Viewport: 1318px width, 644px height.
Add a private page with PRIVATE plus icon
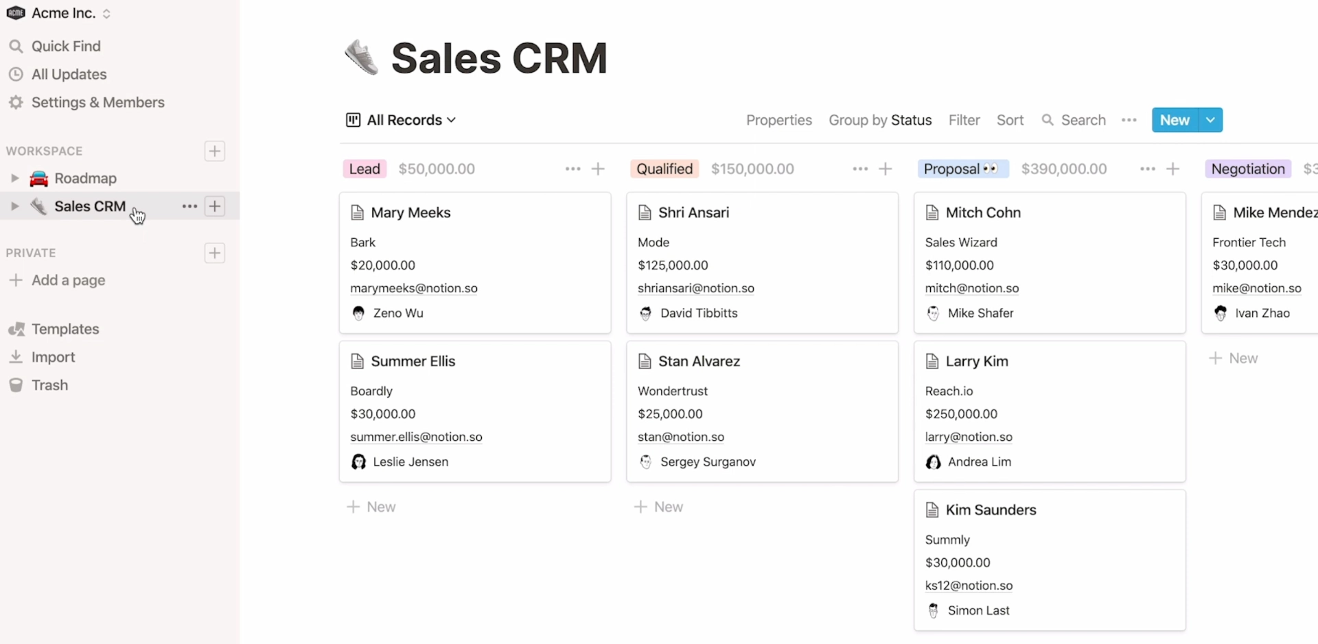[215, 253]
